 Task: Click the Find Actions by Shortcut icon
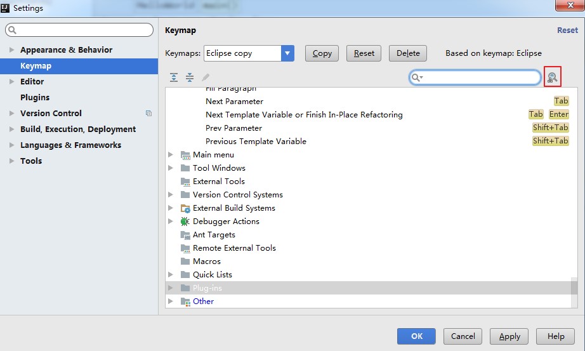(553, 77)
